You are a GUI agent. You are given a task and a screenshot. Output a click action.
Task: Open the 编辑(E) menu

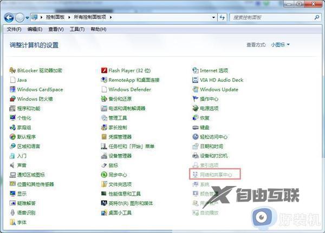pos(35,29)
